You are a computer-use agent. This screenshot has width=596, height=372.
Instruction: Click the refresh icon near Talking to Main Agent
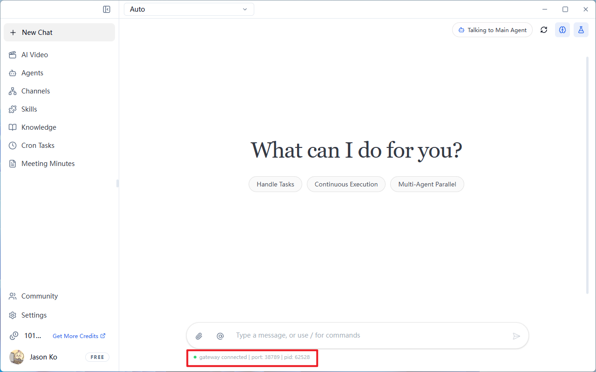tap(544, 30)
